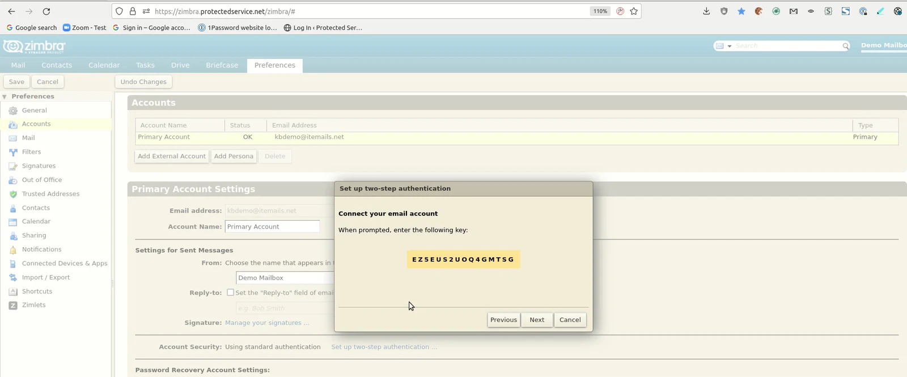Screen dimensions: 907x377
Task: Click the Sharing icon in sidebar
Action: click(13, 236)
